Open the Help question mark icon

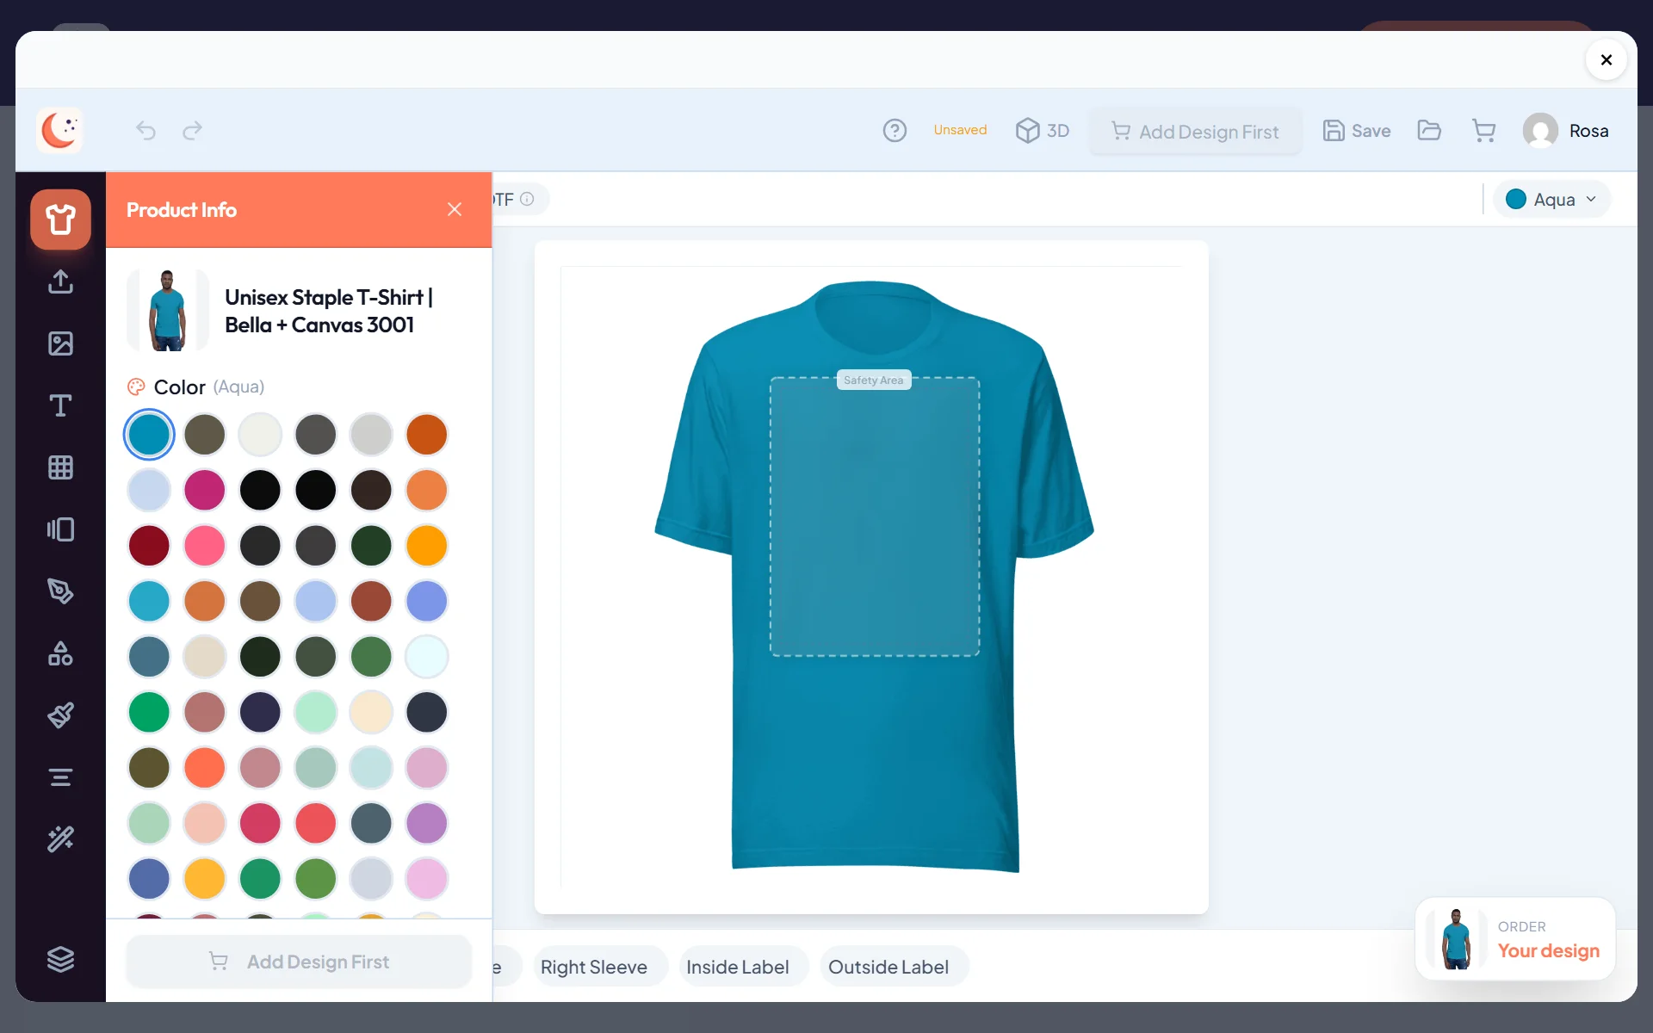895,131
